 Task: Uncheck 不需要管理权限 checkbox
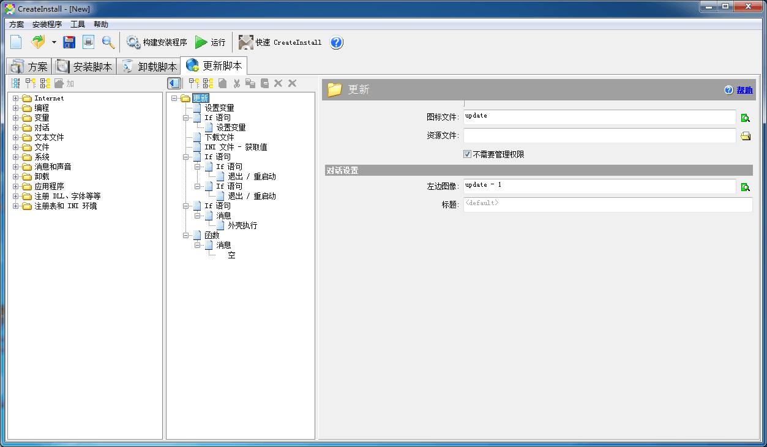[x=467, y=154]
